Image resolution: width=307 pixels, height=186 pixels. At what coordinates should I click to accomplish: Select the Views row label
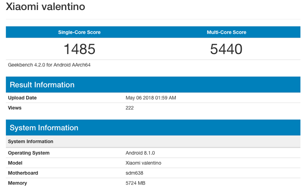(15, 108)
